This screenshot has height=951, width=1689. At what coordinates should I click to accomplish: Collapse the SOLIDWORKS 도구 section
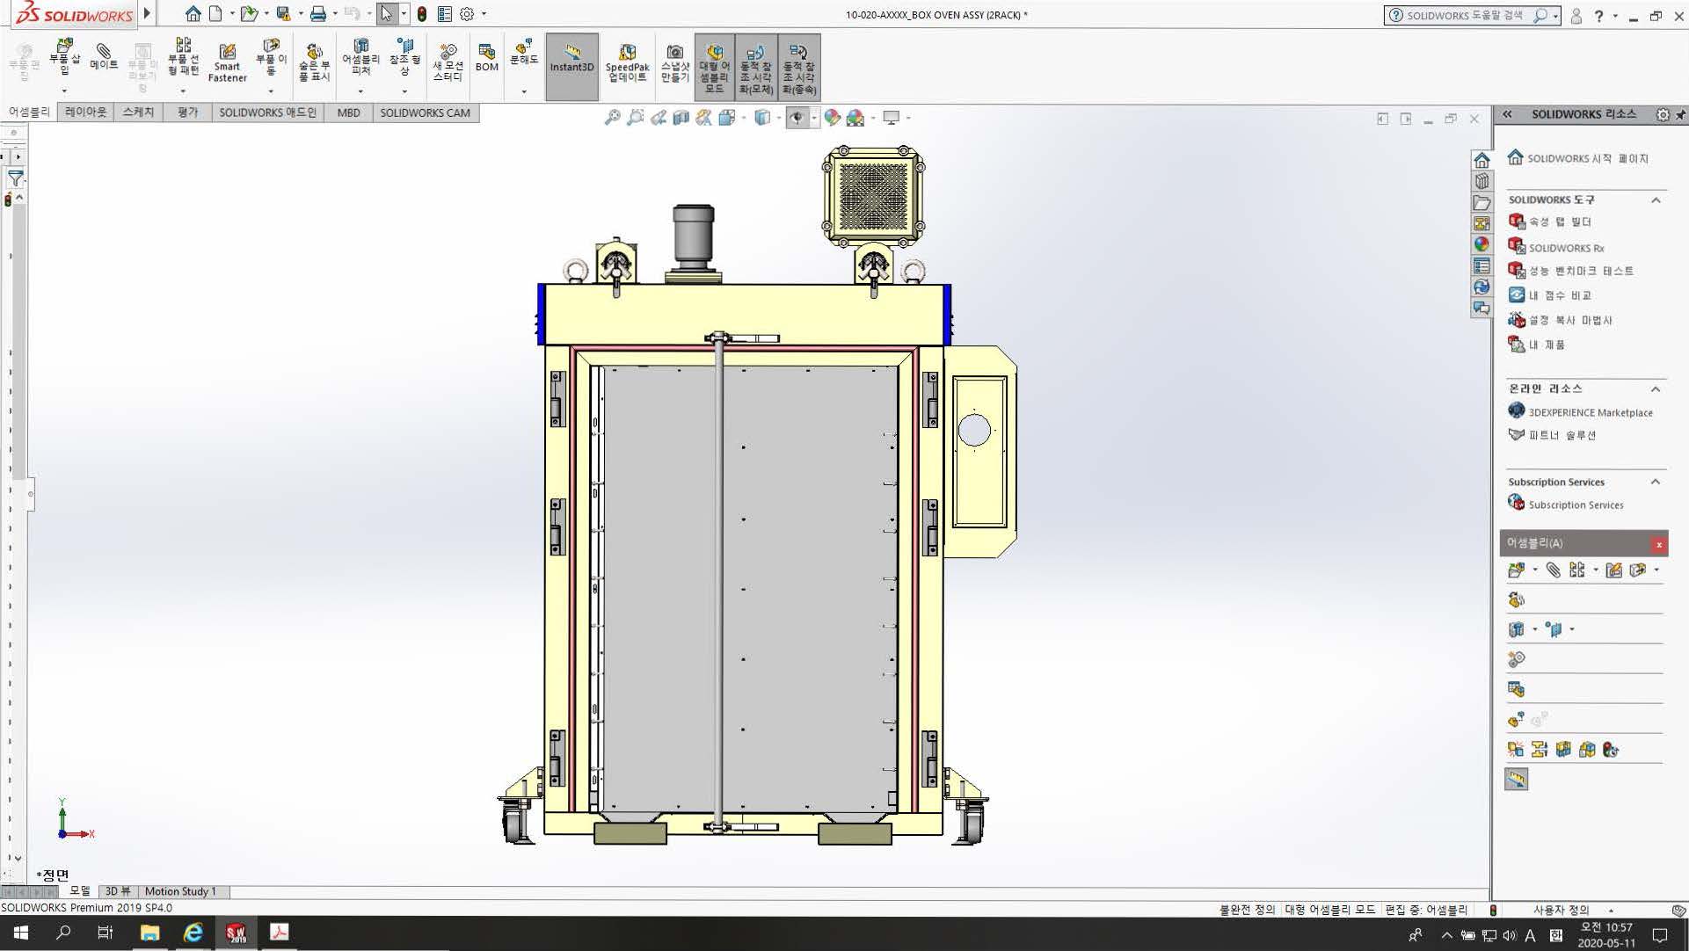click(1656, 200)
